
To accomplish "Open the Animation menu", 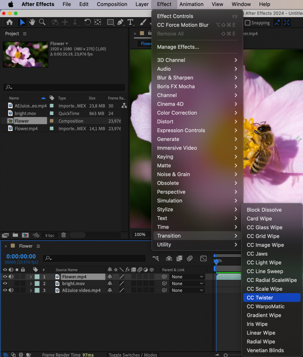I will pos(192,4).
